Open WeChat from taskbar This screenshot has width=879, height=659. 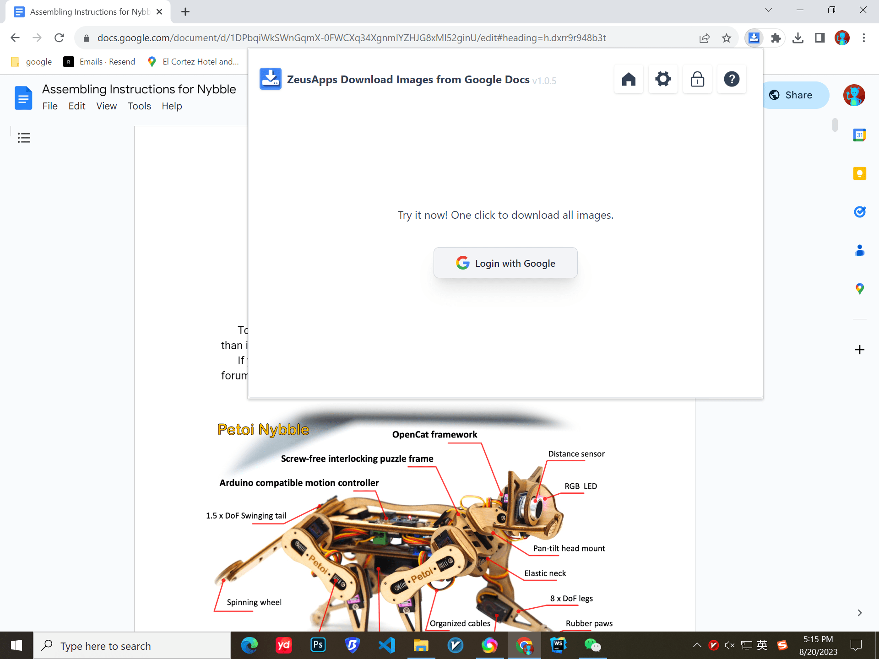[x=593, y=646]
